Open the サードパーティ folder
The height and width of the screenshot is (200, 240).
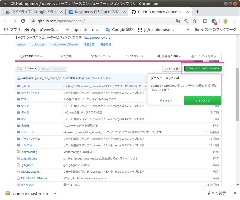[x=30, y=93]
